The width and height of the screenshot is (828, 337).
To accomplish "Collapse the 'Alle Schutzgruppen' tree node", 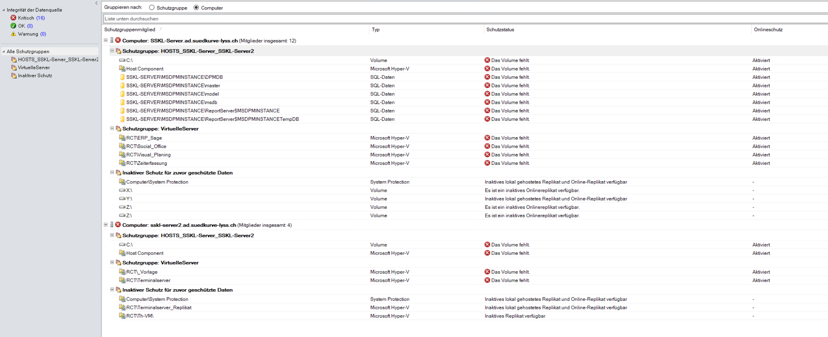I will (3, 51).
